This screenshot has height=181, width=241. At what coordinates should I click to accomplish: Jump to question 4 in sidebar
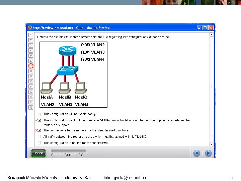pyautogui.click(x=31, y=51)
